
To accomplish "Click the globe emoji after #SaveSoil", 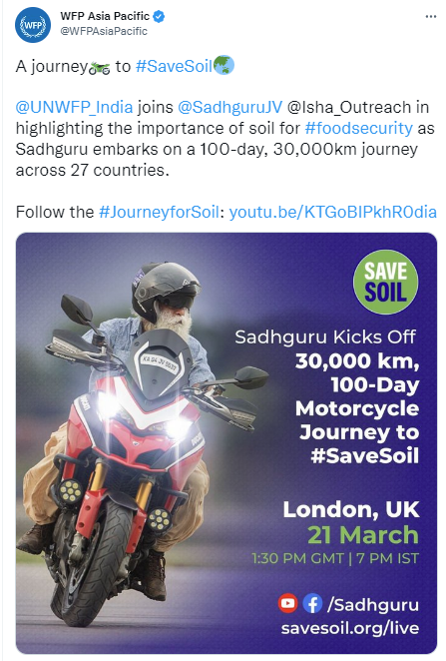I will pyautogui.click(x=223, y=66).
